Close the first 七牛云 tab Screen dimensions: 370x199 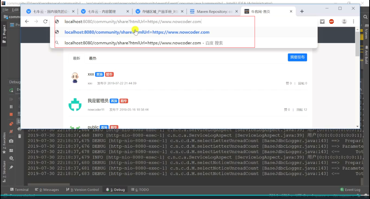[73, 11]
